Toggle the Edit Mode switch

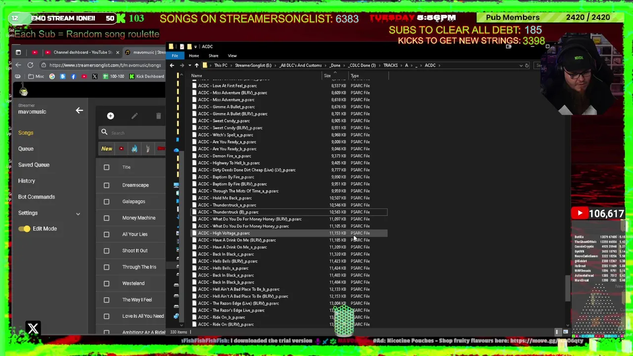24,228
